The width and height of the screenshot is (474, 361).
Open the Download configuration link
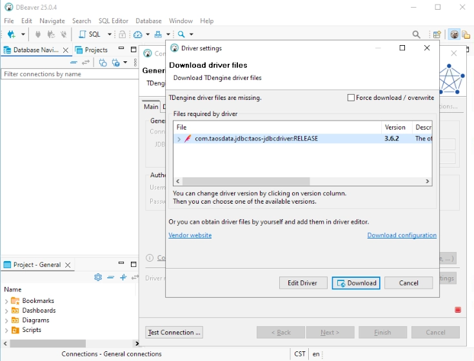[x=402, y=235]
